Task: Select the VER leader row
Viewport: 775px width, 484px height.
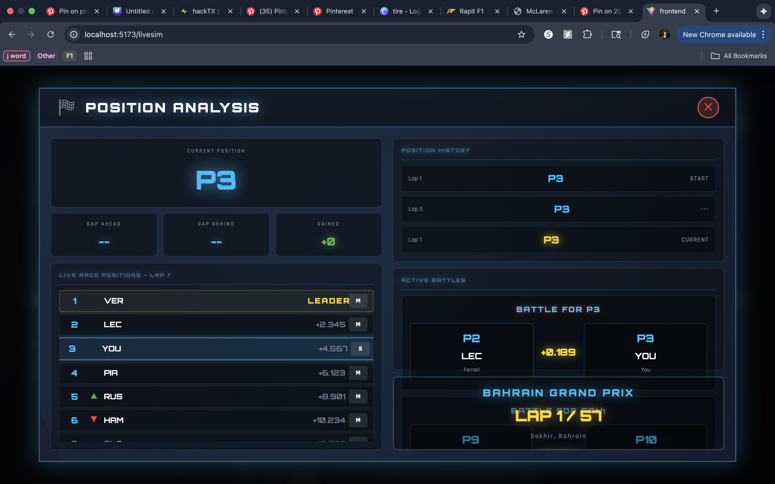Action: [216, 301]
